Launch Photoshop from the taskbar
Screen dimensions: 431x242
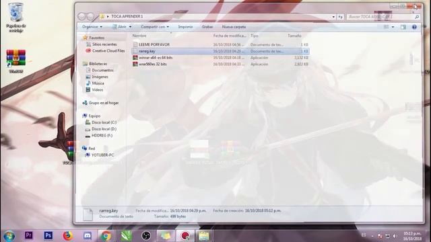[48, 235]
